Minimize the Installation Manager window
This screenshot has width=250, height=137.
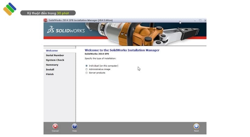tap(195, 20)
